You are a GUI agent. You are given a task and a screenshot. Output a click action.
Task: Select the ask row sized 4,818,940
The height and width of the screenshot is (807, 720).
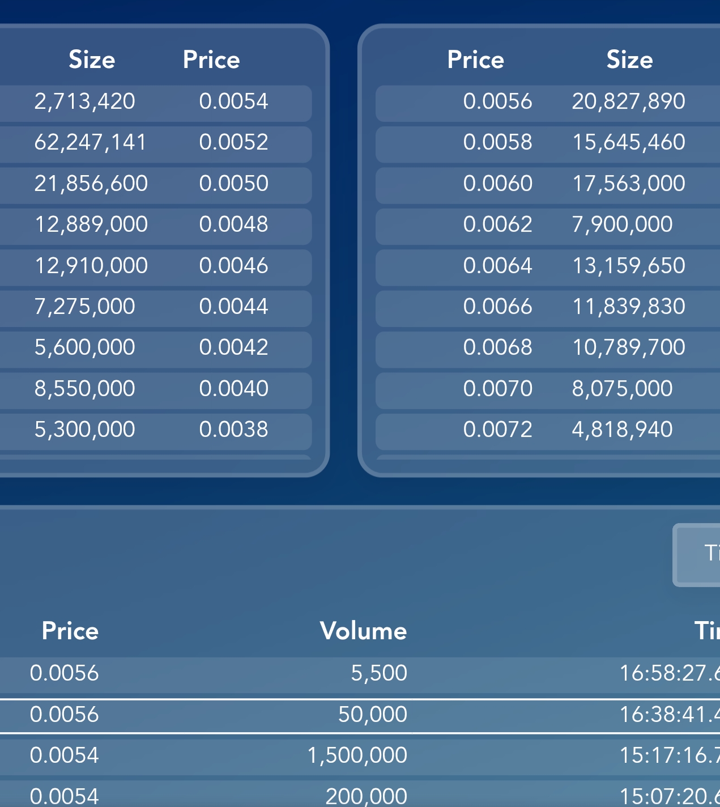(548, 432)
